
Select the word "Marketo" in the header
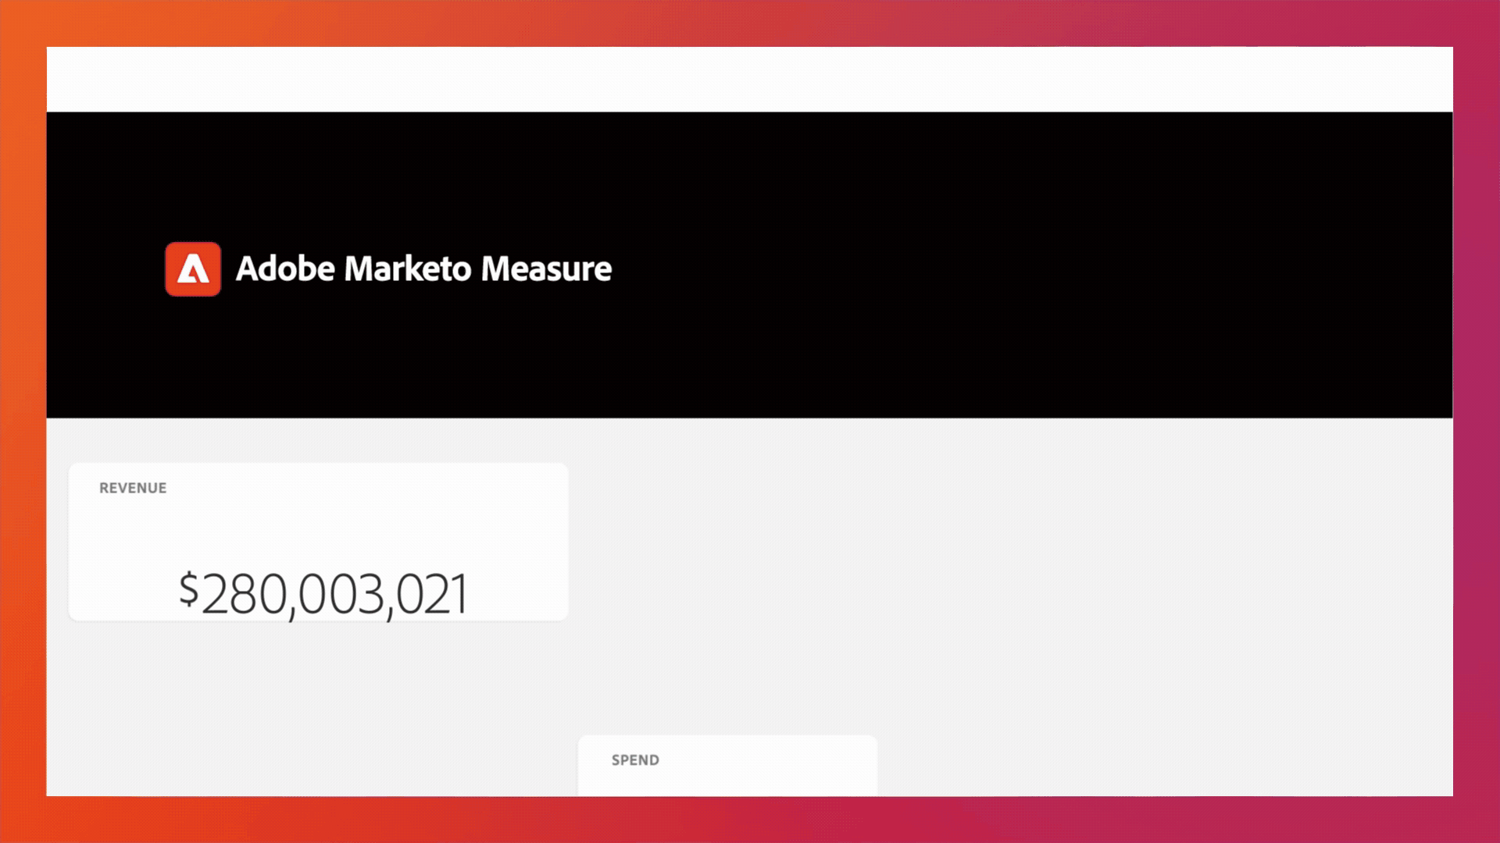408,269
